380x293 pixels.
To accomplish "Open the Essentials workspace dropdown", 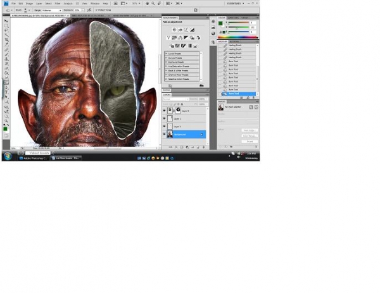I will coord(236,4).
